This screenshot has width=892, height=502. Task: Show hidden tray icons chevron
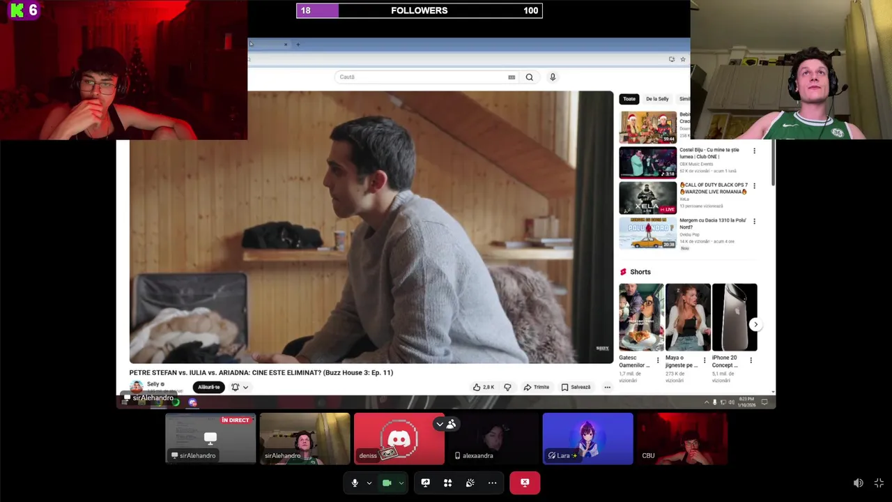point(707,402)
